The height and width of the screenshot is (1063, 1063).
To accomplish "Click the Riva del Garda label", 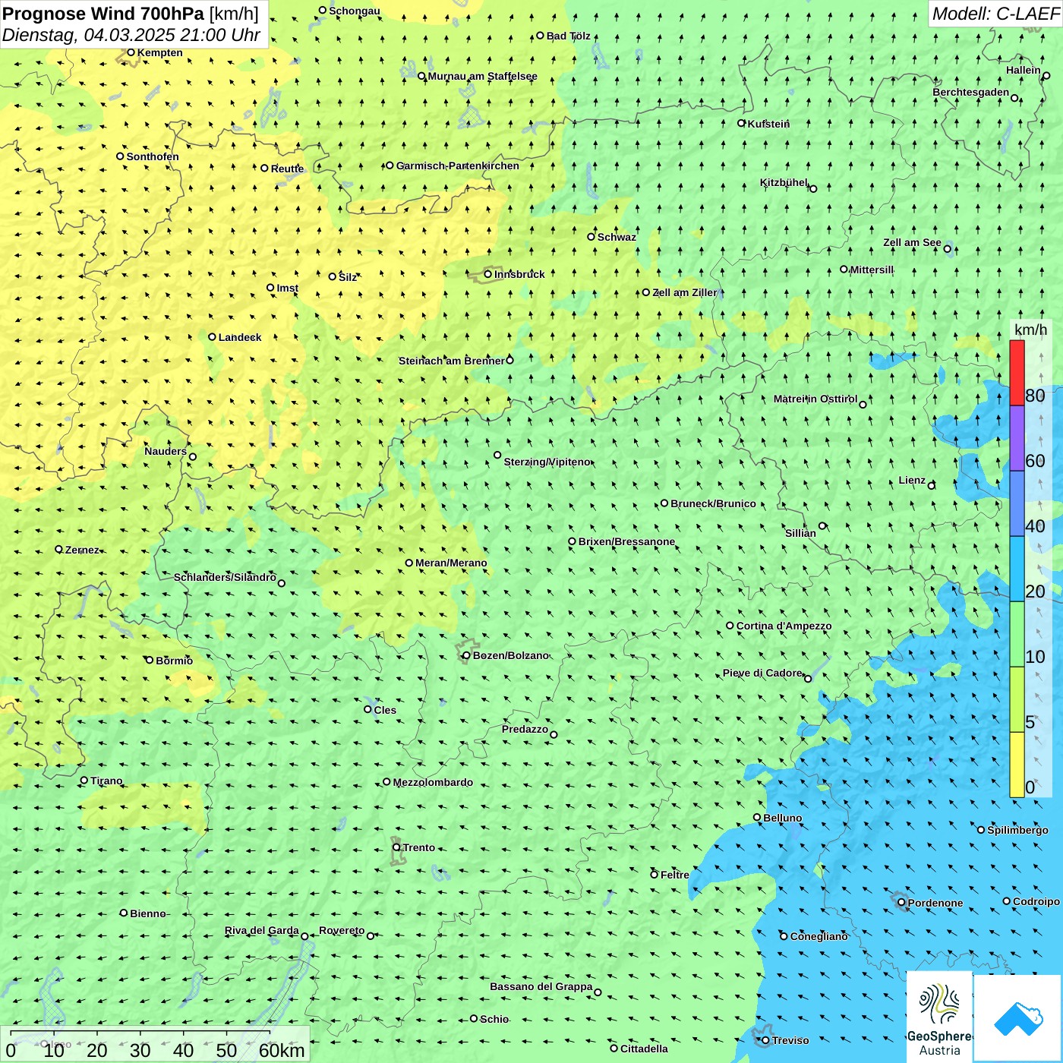I will point(262,930).
